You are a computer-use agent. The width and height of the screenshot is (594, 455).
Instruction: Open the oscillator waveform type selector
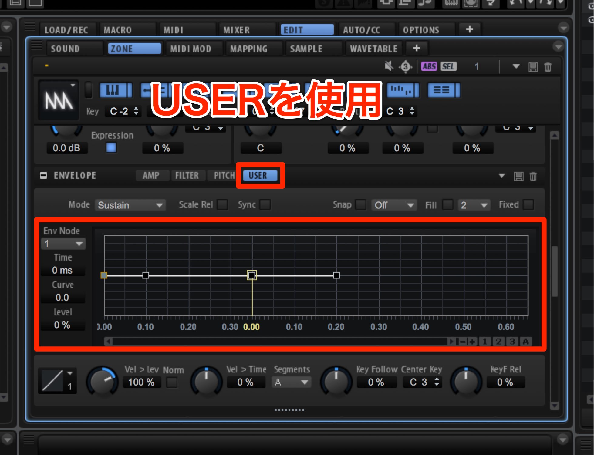59,100
